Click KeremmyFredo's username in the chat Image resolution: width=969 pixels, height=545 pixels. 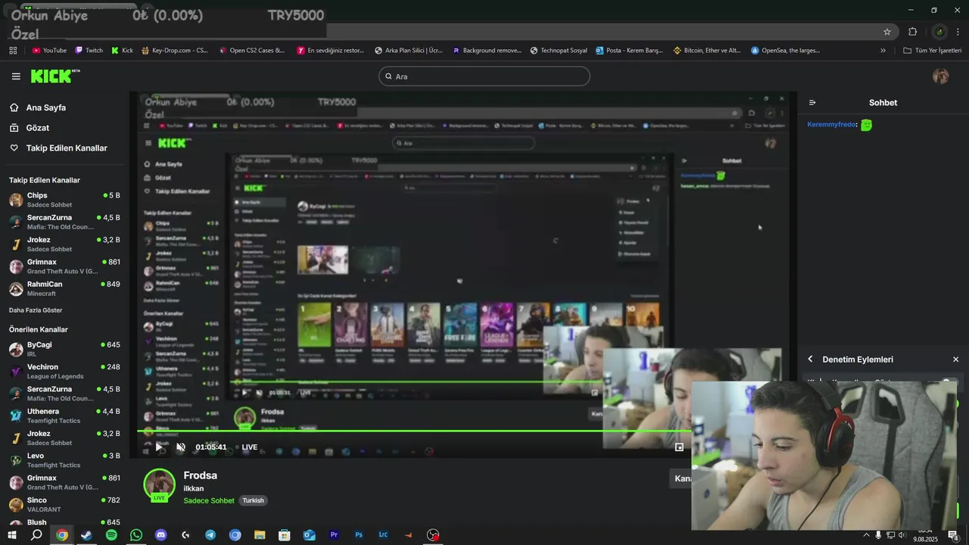pyautogui.click(x=832, y=124)
